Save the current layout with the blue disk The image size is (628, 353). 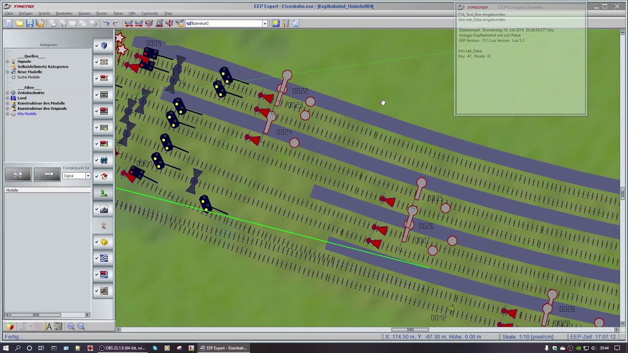[x=30, y=24]
